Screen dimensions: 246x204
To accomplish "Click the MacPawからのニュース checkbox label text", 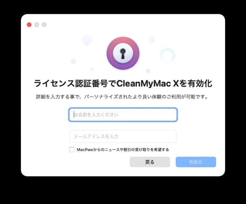I will tap(123, 150).
